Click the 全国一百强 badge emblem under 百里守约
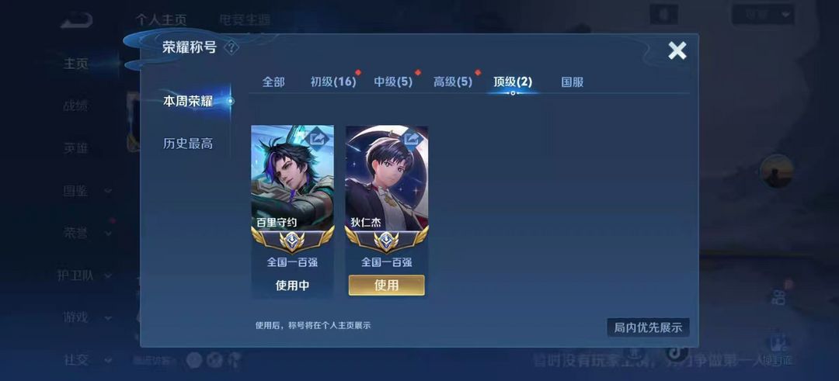 [x=292, y=240]
